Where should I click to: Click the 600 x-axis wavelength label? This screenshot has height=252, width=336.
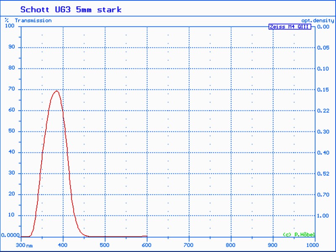coord(147,245)
